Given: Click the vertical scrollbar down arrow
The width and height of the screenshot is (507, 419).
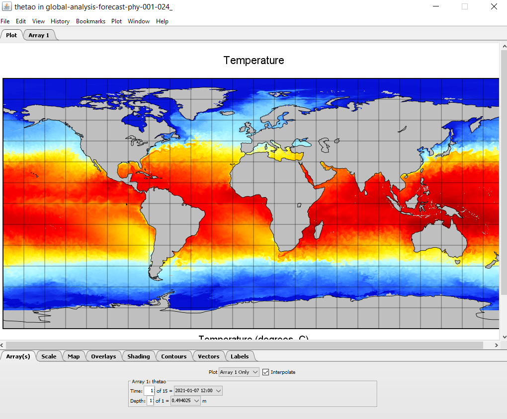Looking at the screenshot, I should click(504, 337).
